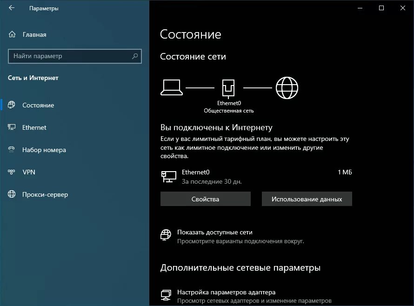Click the large Internet globe in diagram
This screenshot has width=414, height=306.
(287, 88)
